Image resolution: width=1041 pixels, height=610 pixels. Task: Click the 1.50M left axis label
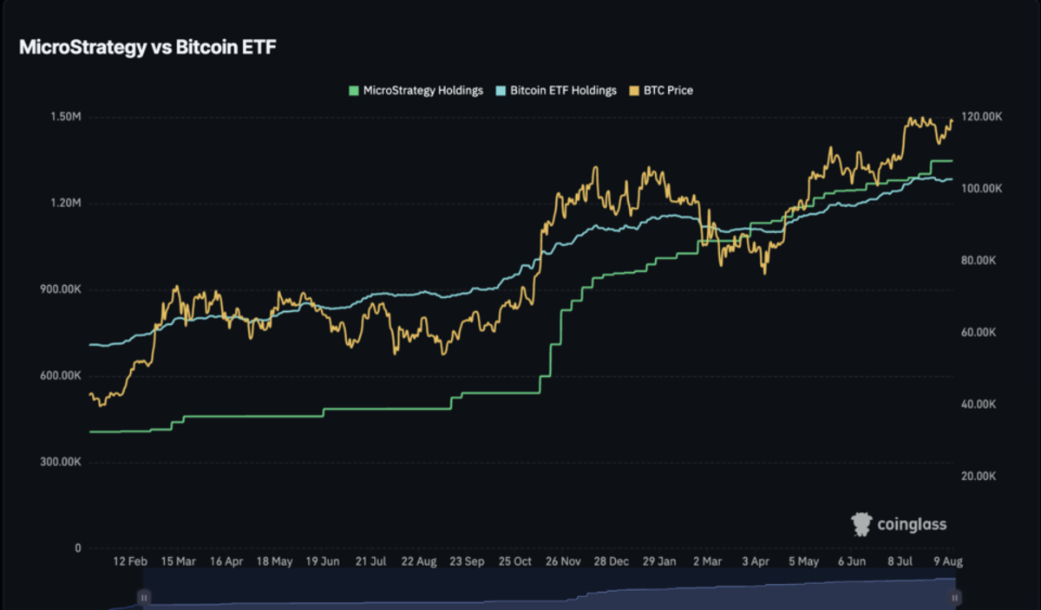click(x=64, y=117)
